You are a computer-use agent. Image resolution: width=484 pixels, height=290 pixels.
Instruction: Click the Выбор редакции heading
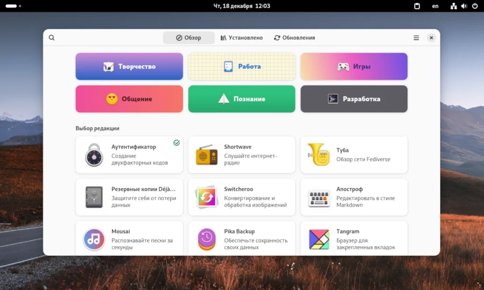tap(97, 128)
